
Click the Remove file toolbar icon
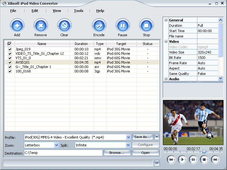41,26
